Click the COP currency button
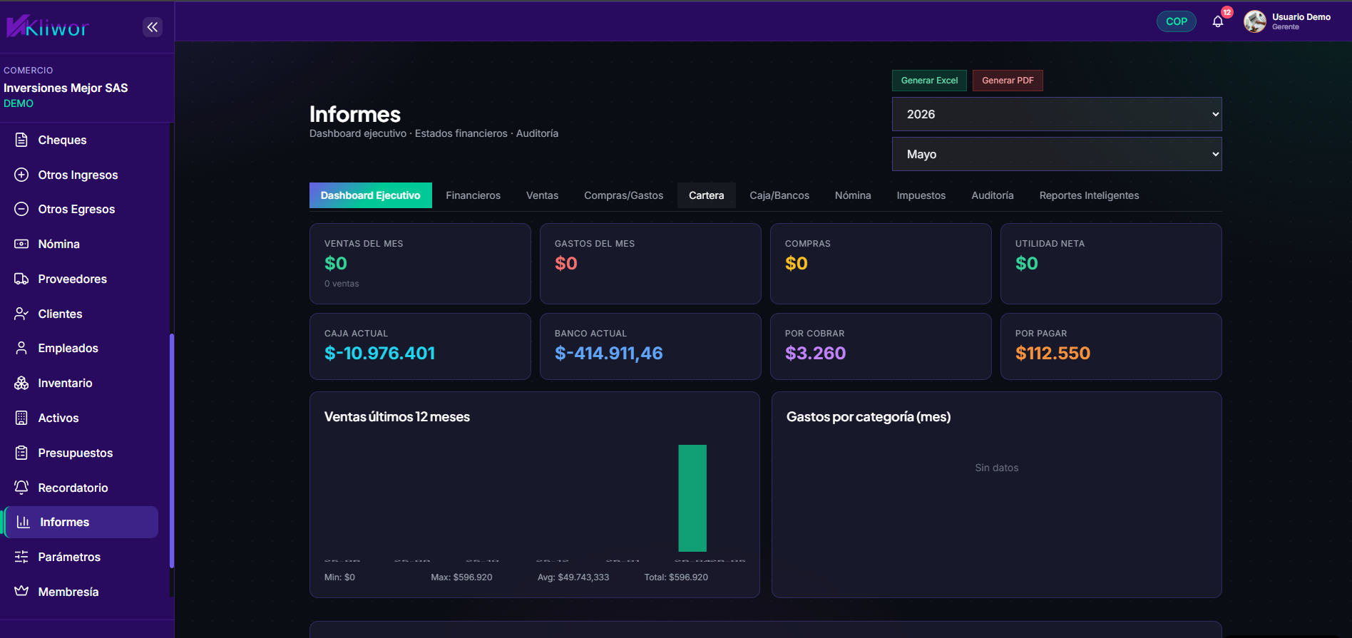This screenshot has width=1352, height=638. (1177, 21)
